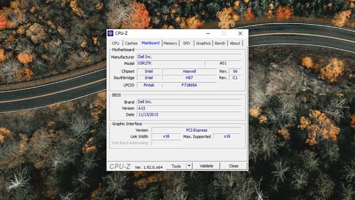Click the Model field 05R2TK

(x=170, y=63)
